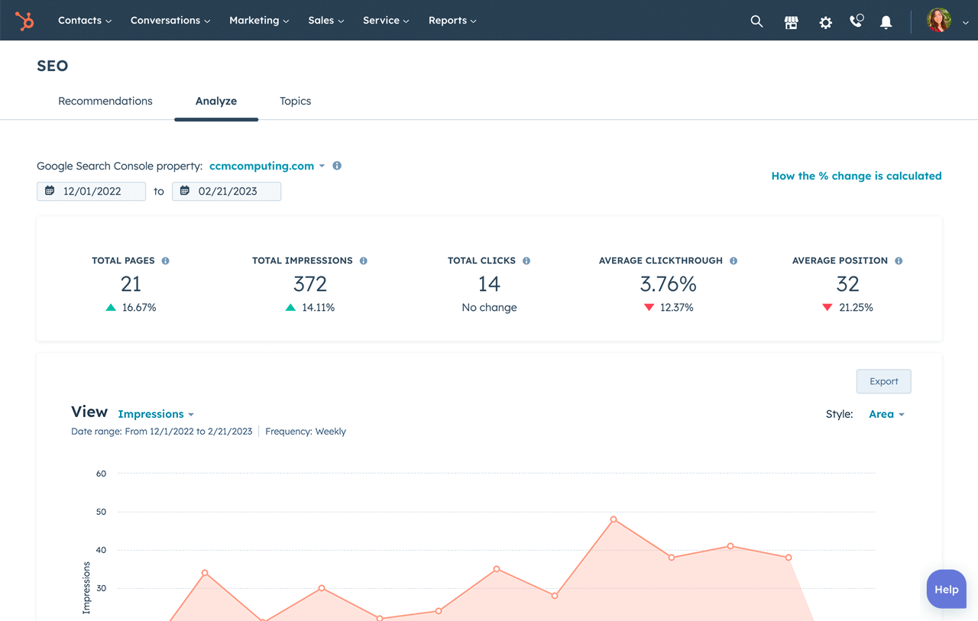978x621 pixels.
Task: Open the Marketing menu
Action: coord(259,21)
